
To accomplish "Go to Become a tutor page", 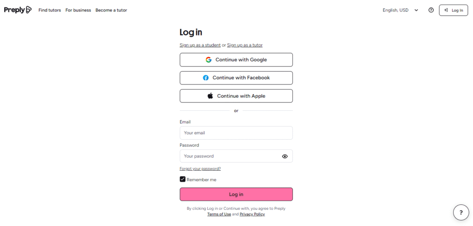I will (x=111, y=10).
